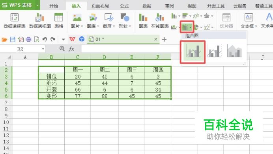The image size is (273, 154).
Task: Select row 7 header
Action: point(6,103)
